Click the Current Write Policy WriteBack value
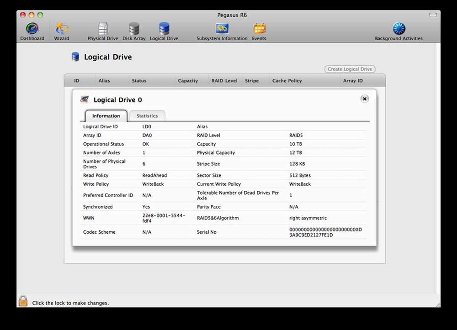Screen dimensions: 457x330 [x=300, y=184]
